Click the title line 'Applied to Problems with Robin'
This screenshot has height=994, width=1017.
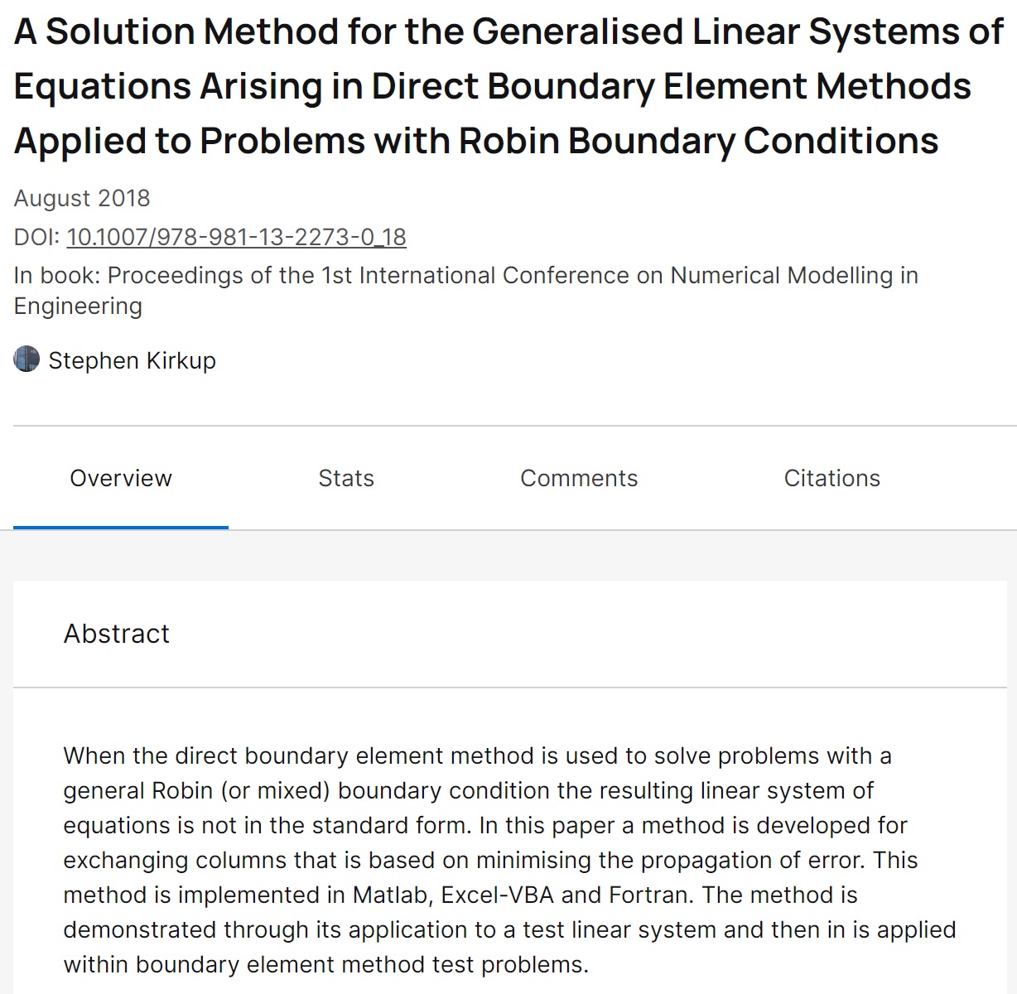pos(476,141)
